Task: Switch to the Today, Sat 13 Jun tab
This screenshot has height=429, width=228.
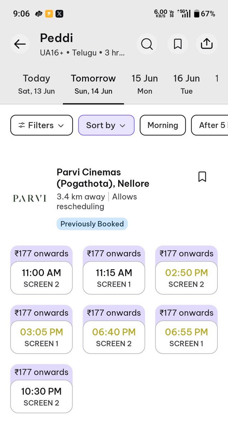Action: (37, 84)
